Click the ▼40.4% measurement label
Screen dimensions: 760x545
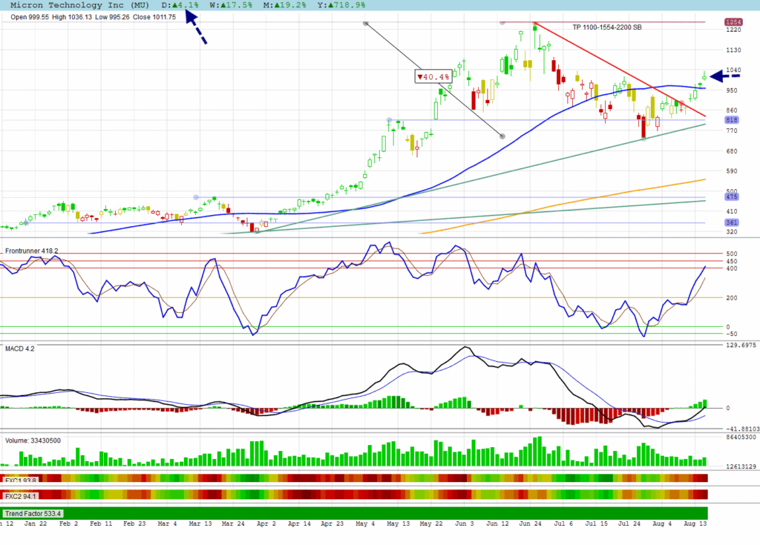pyautogui.click(x=433, y=76)
